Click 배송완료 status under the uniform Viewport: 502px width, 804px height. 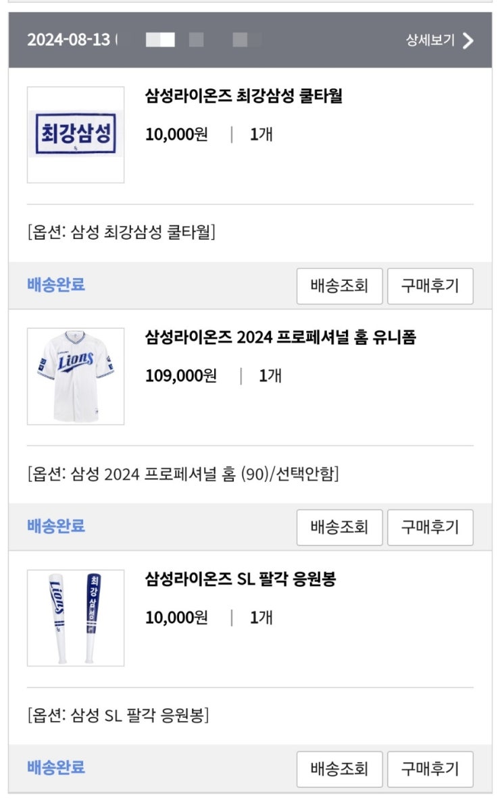click(x=56, y=527)
